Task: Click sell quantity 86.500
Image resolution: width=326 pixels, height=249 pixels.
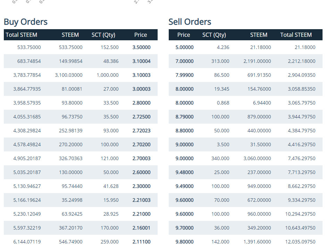Action: pyautogui.click(x=222, y=75)
